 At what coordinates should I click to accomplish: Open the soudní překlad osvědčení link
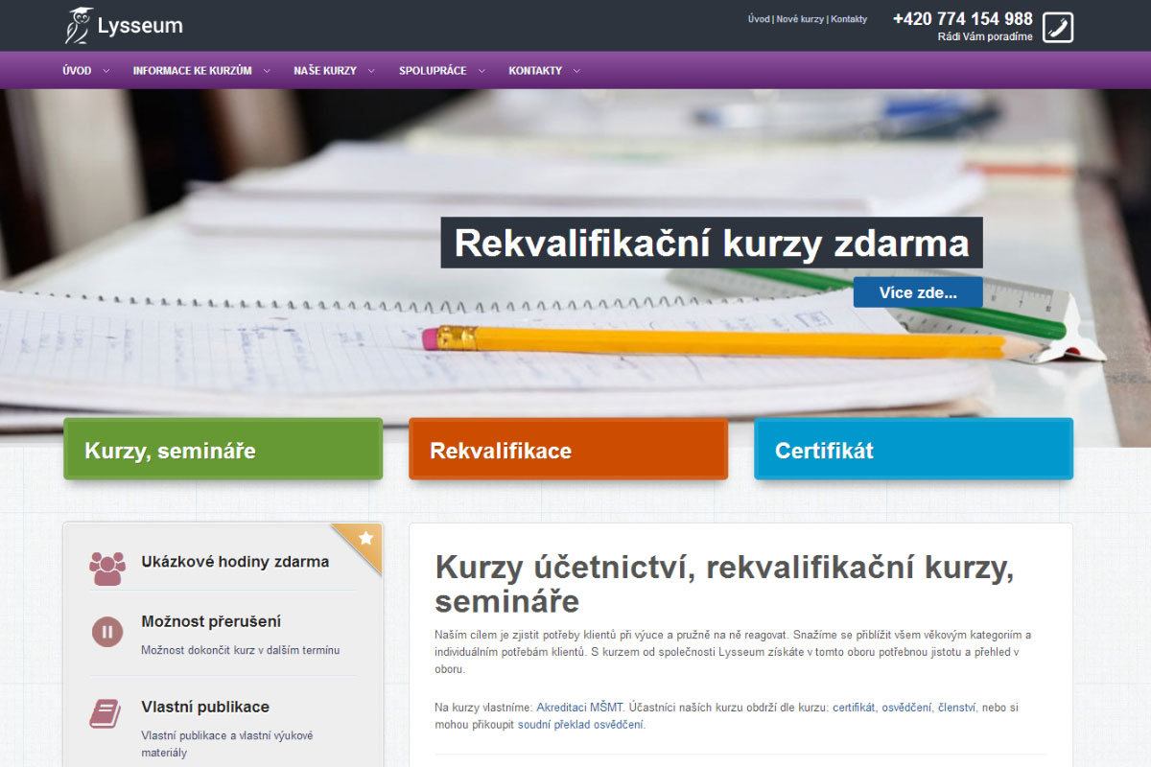tap(580, 725)
